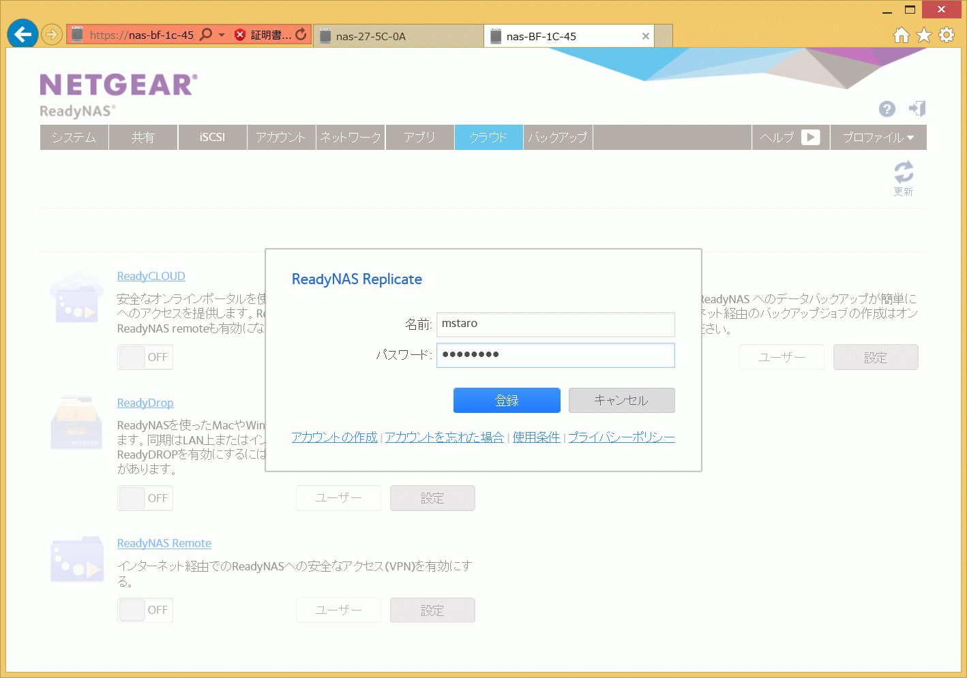Click the ReadyCLOUD cloud icon
967x678 pixels.
[x=76, y=298]
